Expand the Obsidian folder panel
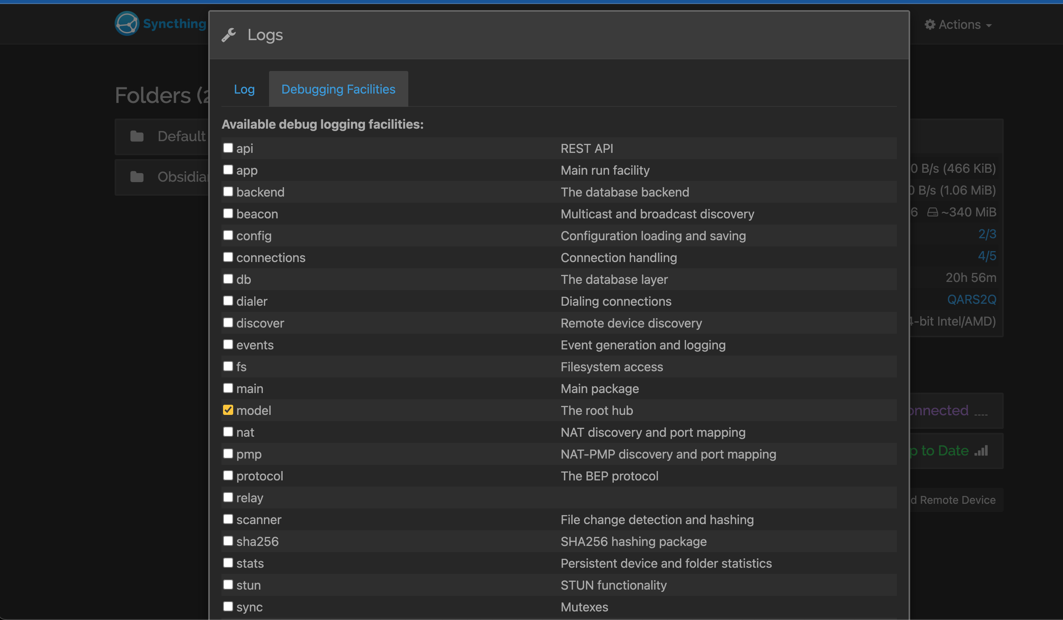 pos(182,177)
